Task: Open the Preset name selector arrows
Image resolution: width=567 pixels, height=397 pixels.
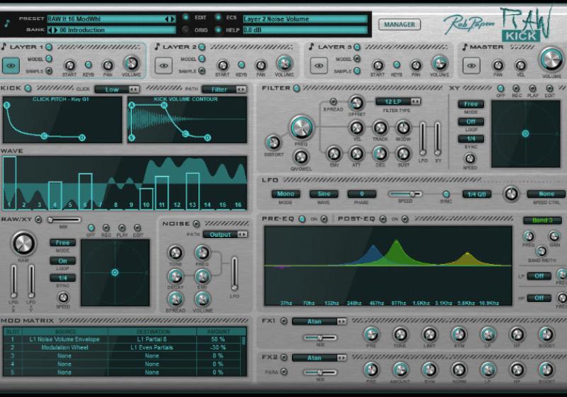Action: 170,19
